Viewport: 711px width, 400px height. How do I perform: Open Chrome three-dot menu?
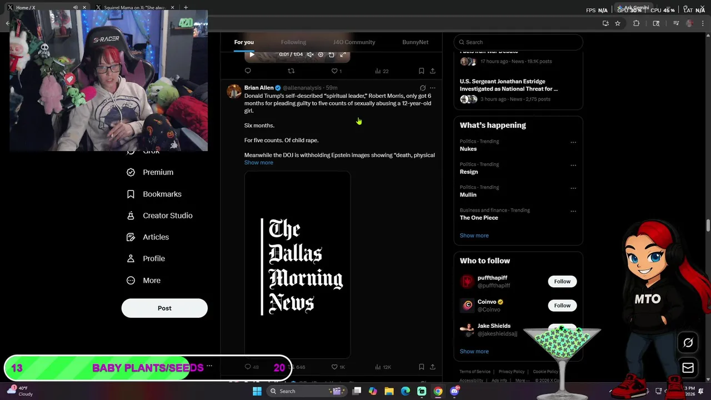click(x=703, y=23)
